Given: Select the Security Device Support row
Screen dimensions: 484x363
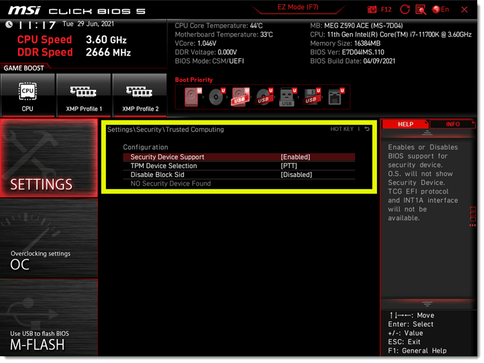Looking at the screenshot, I should (239, 157).
